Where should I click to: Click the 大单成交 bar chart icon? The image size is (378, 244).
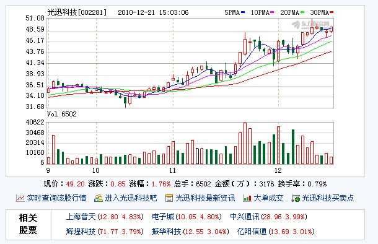click(247, 198)
